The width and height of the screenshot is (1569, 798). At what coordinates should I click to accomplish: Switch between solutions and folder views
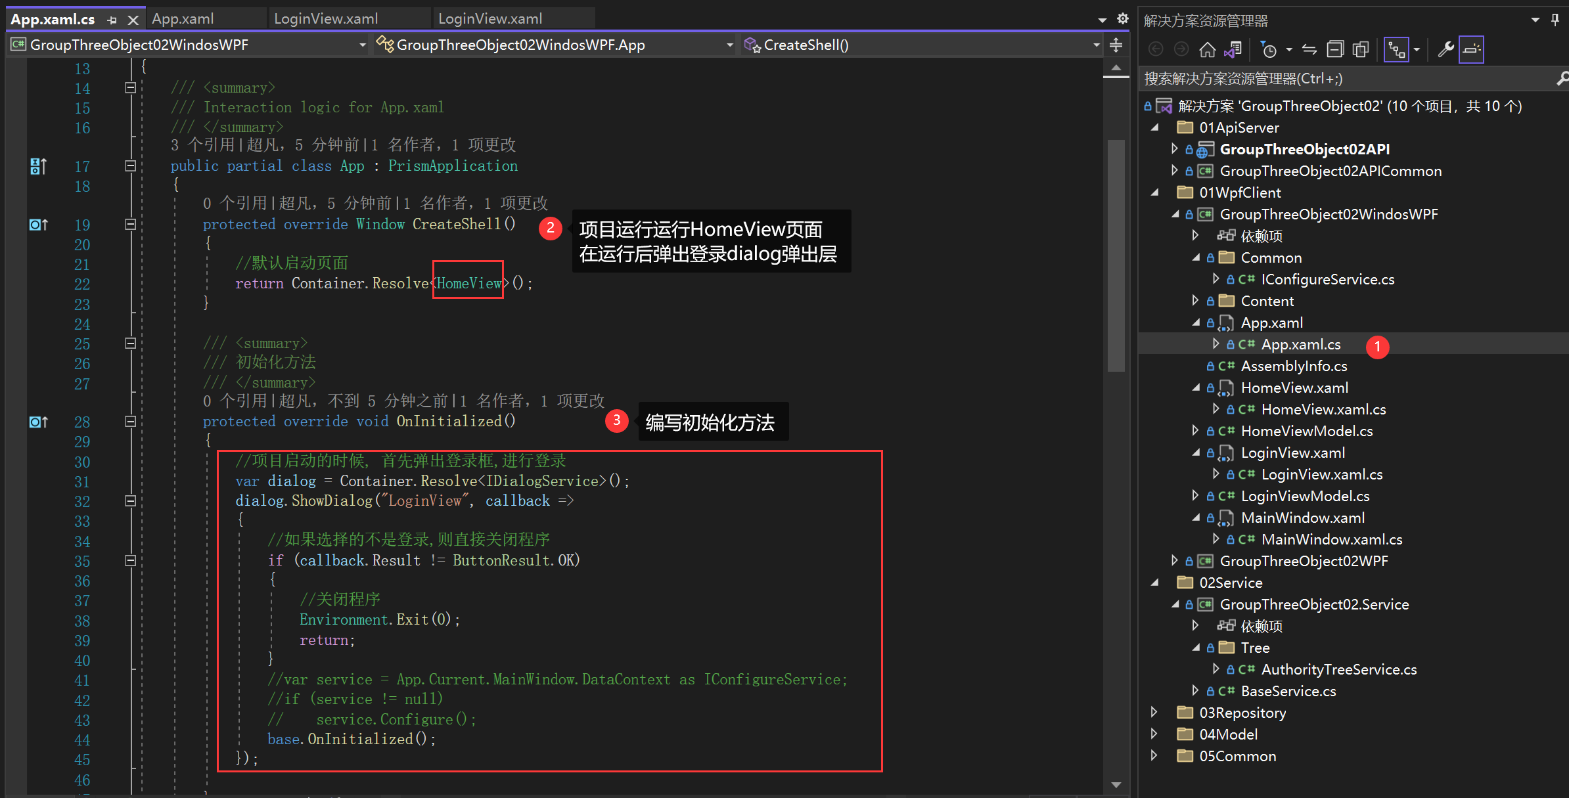coord(1233,50)
